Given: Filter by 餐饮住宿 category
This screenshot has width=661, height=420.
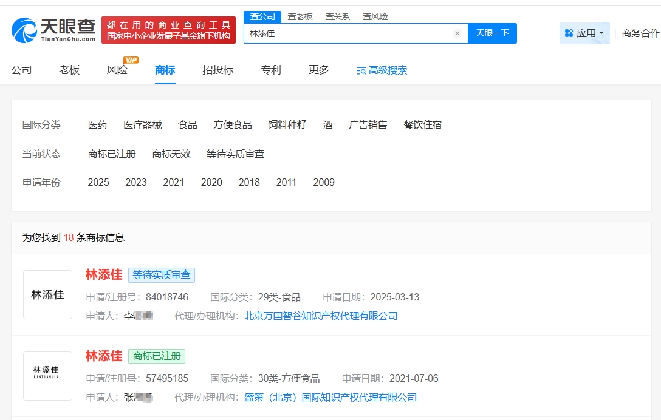Looking at the screenshot, I should tap(422, 124).
